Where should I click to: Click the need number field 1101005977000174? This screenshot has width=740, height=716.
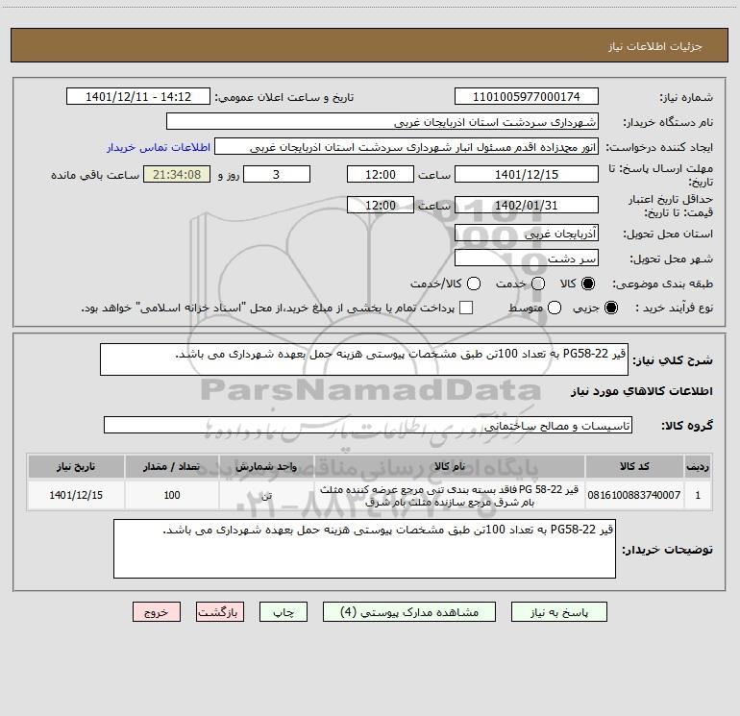coord(527,97)
